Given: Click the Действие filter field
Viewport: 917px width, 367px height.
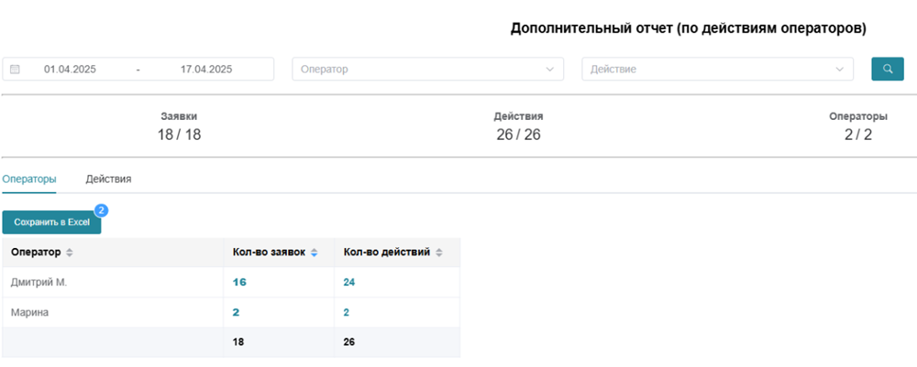Looking at the screenshot, I should [718, 69].
